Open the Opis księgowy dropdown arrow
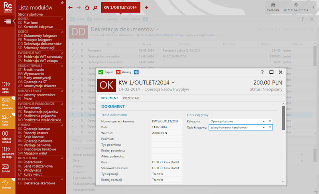 tap(263, 127)
